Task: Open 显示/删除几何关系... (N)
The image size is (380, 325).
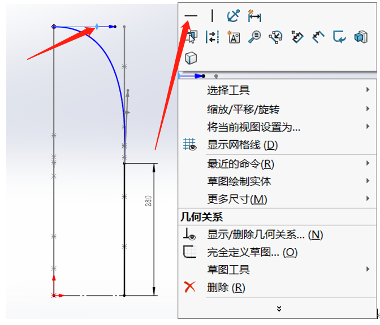Action: point(277,235)
